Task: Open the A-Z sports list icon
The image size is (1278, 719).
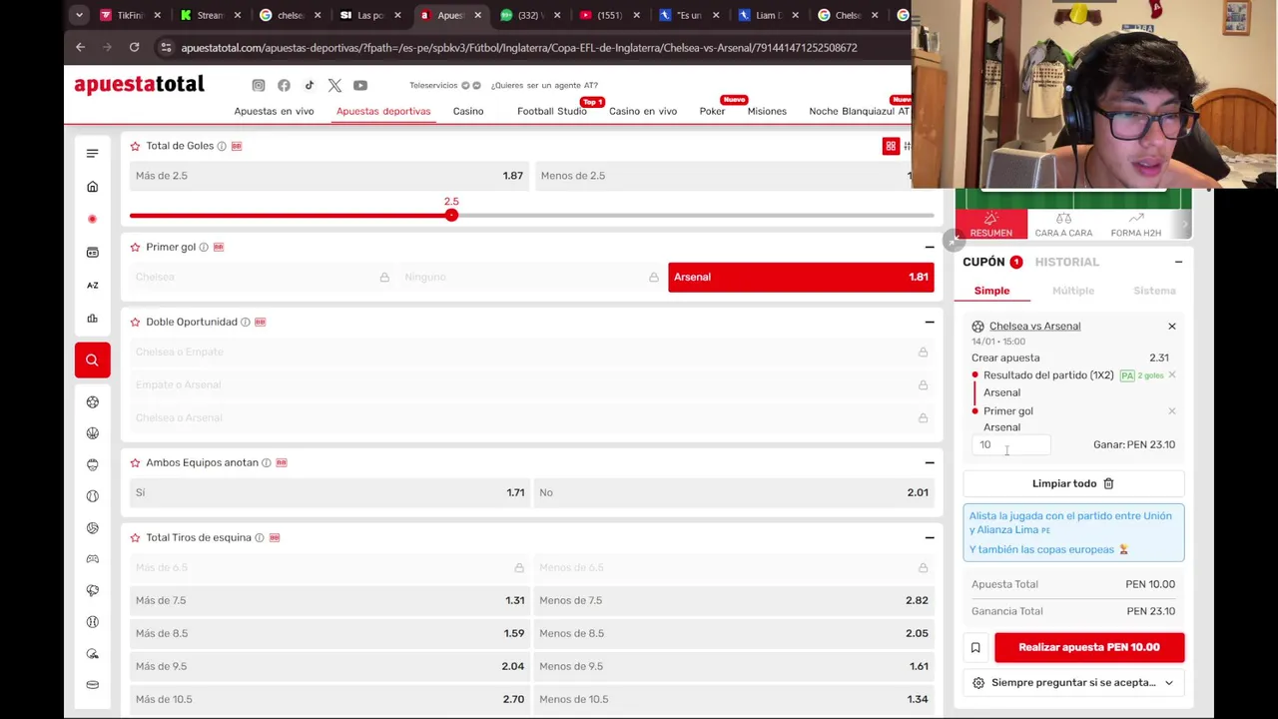Action: pyautogui.click(x=92, y=286)
